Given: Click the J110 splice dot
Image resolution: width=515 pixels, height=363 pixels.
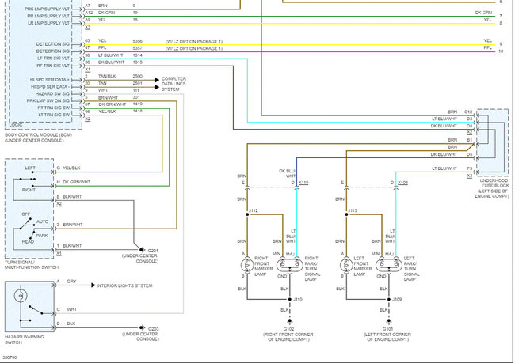Looking at the screenshot, I should click(290, 300).
